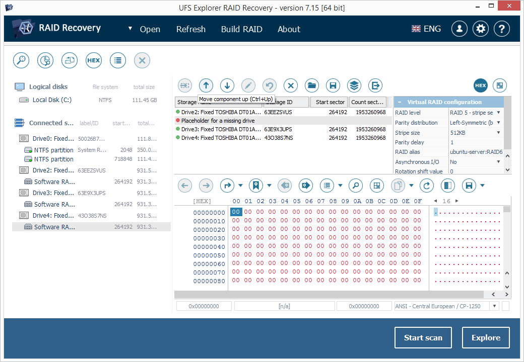
Task: Open the Stripe size dropdown
Action: 499,133
